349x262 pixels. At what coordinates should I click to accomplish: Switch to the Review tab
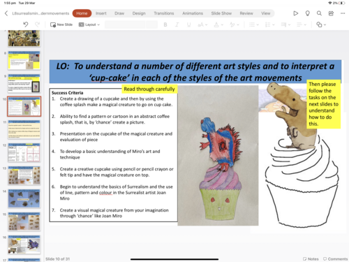click(246, 13)
